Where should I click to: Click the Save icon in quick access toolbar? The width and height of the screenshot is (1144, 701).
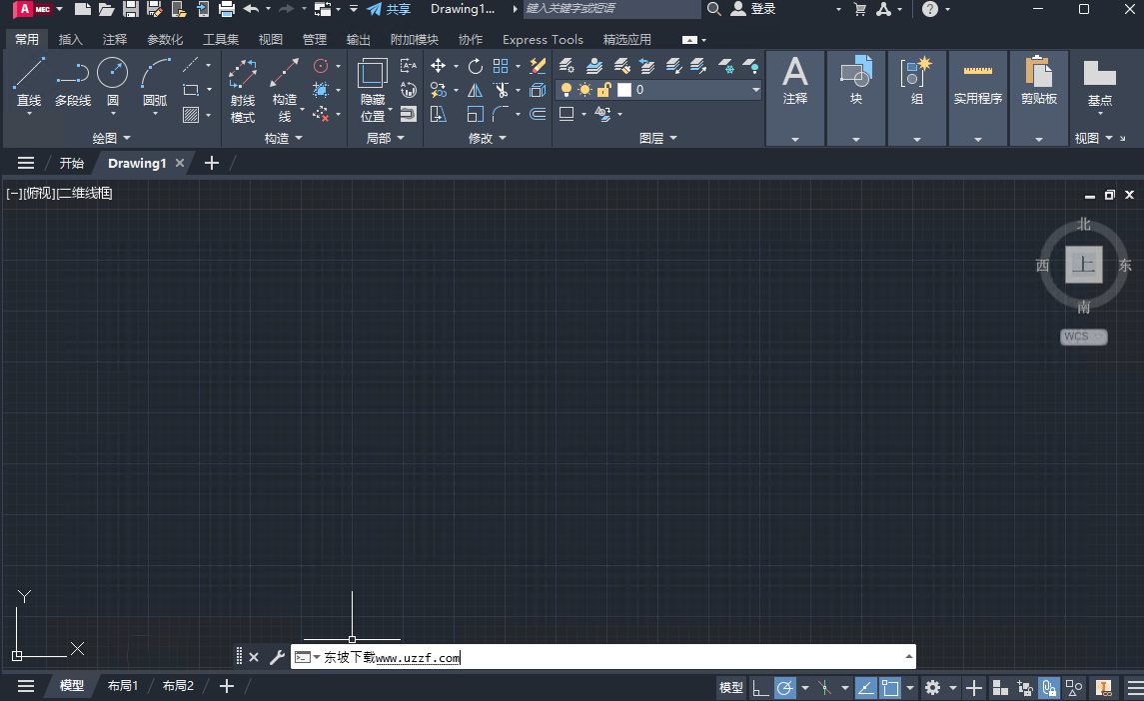coord(131,9)
